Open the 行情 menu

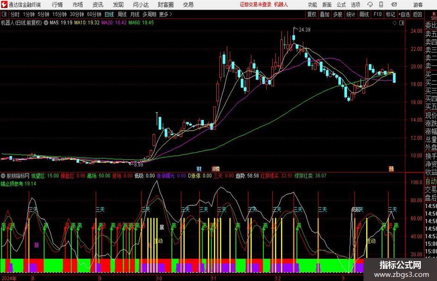(x=57, y=5)
